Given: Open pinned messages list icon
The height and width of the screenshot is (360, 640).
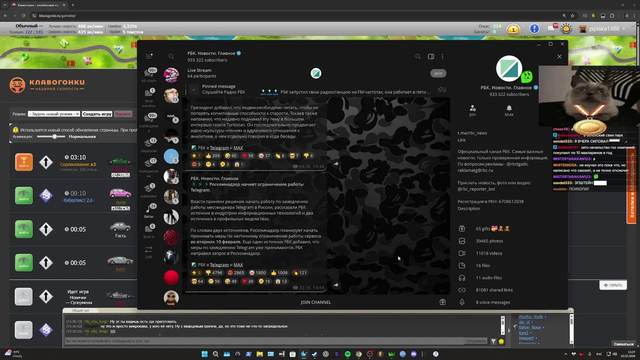Looking at the screenshot, I should [442, 89].
